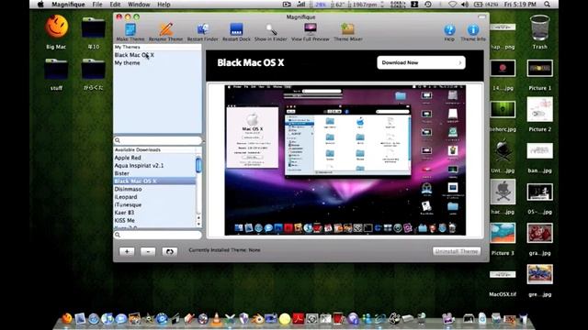The height and width of the screenshot is (330, 588).
Task: Click the Uninstall Theme button
Action: (x=457, y=251)
